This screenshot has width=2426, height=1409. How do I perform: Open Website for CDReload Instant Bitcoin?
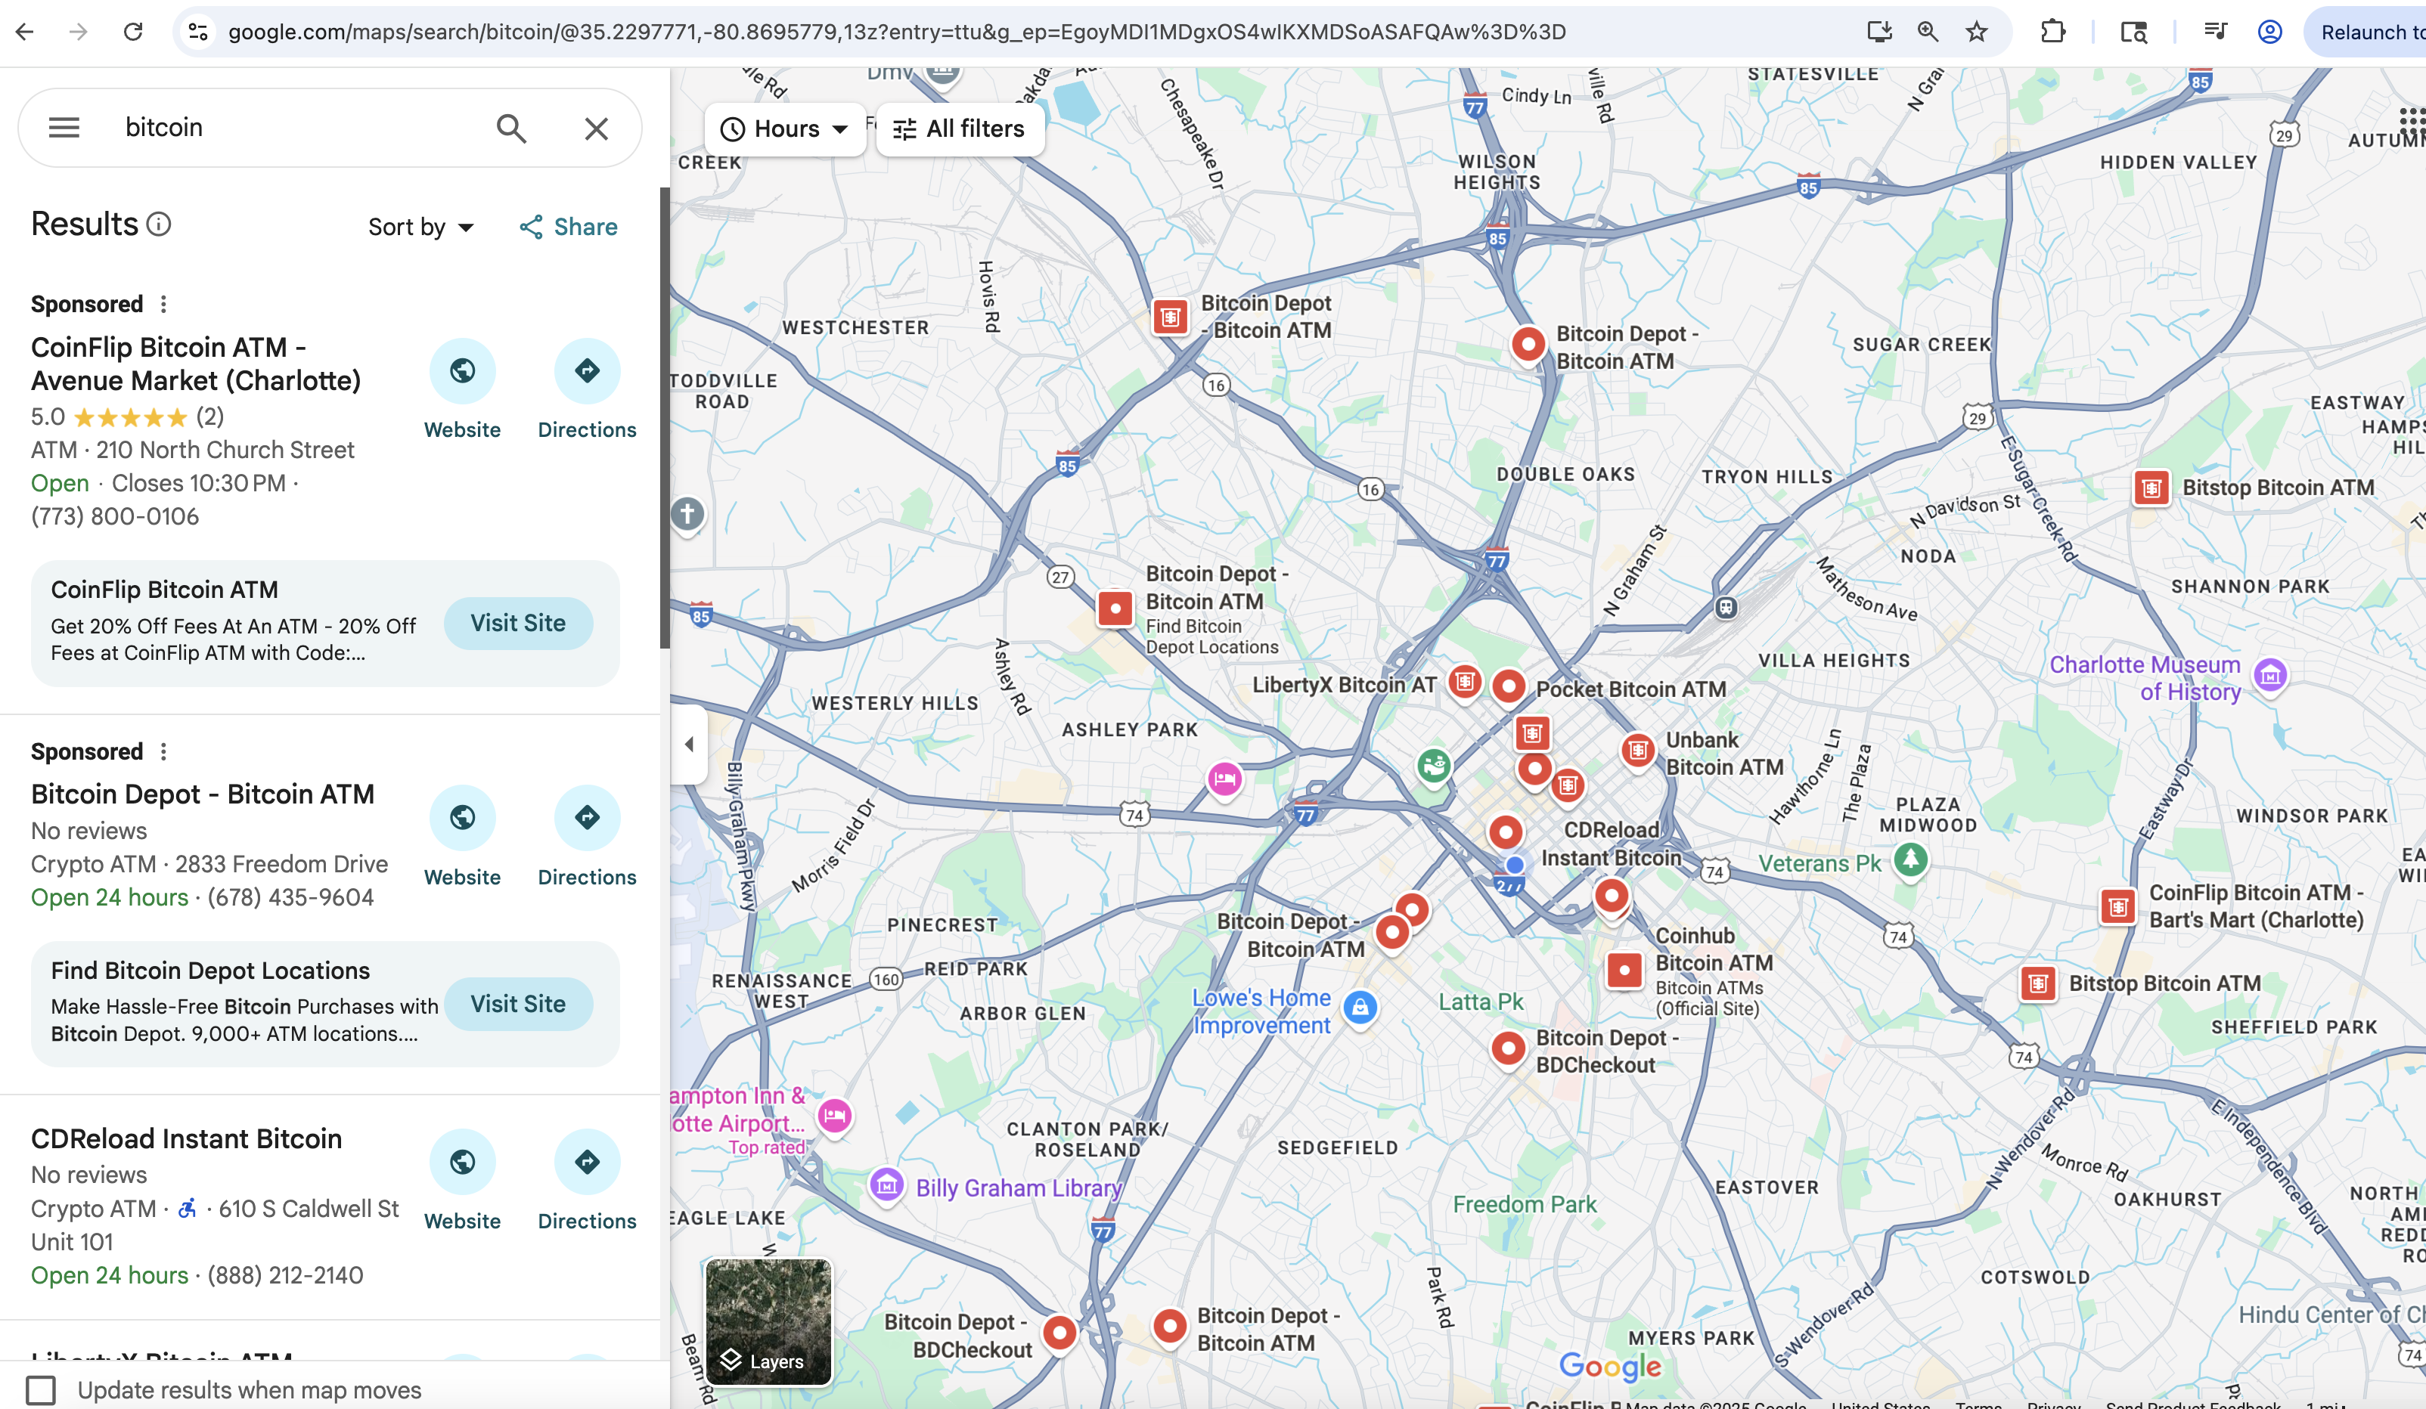point(462,1181)
